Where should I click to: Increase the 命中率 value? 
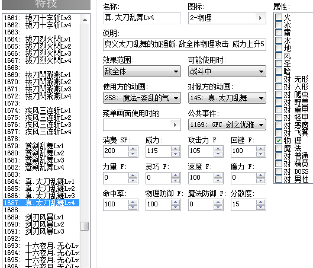coord(133,202)
